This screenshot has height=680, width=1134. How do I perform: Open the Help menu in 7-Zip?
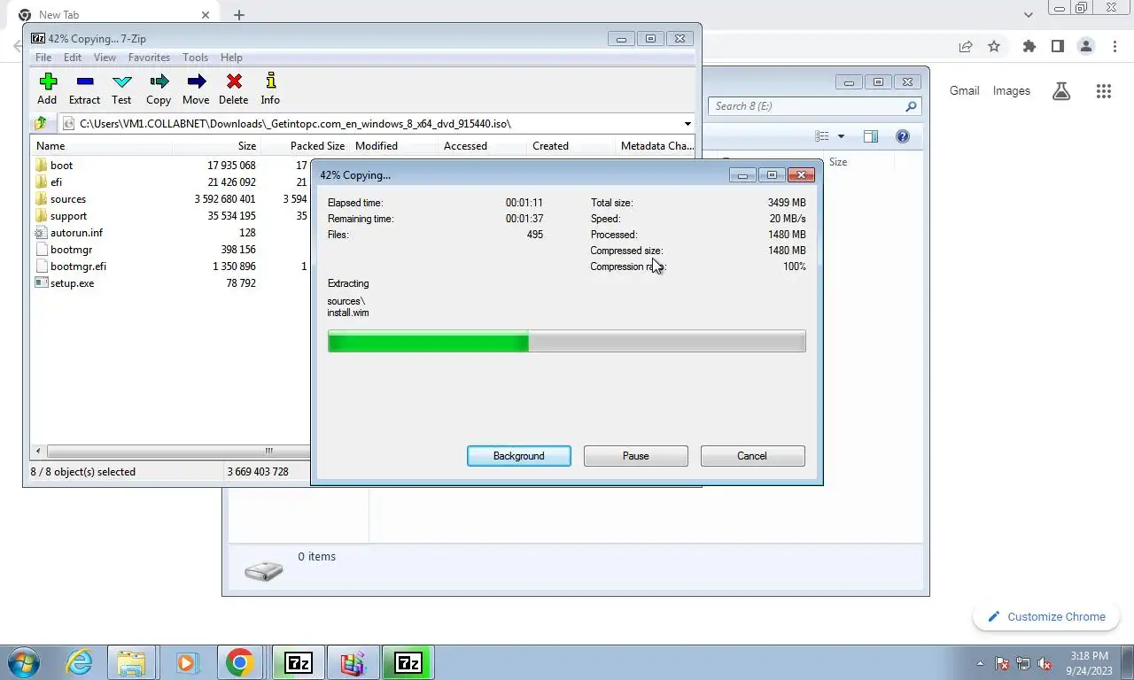[231, 58]
